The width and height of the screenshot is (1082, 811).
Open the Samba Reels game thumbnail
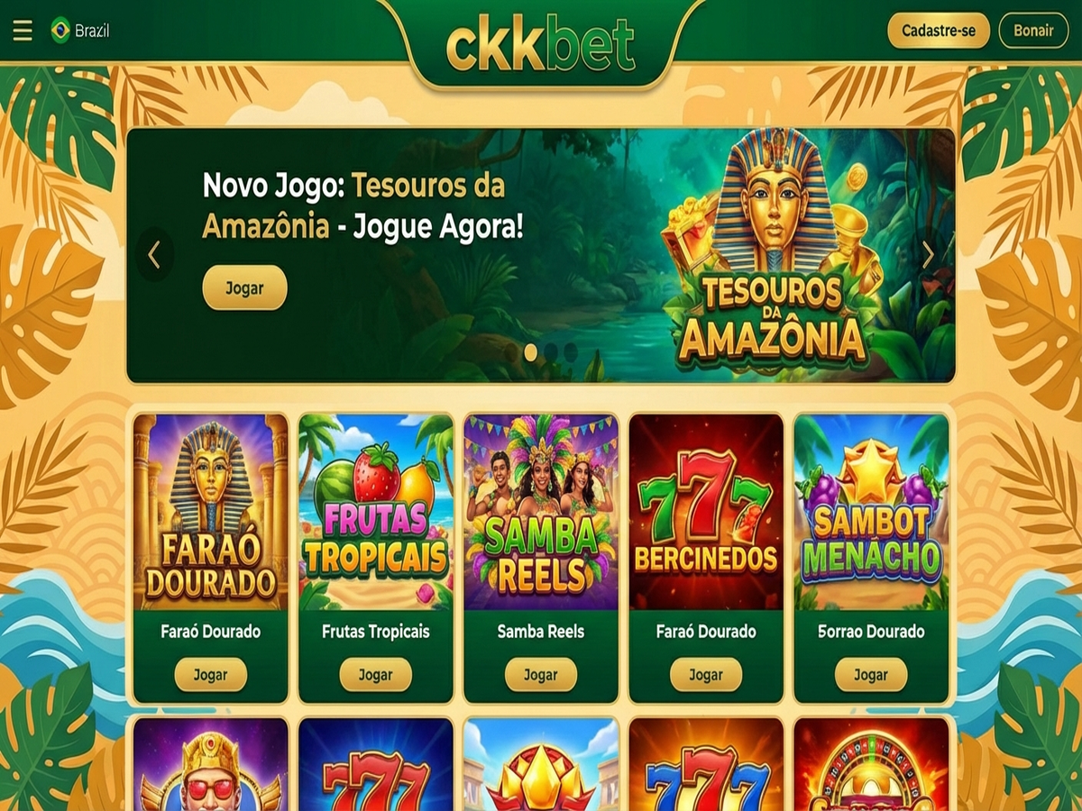click(541, 512)
